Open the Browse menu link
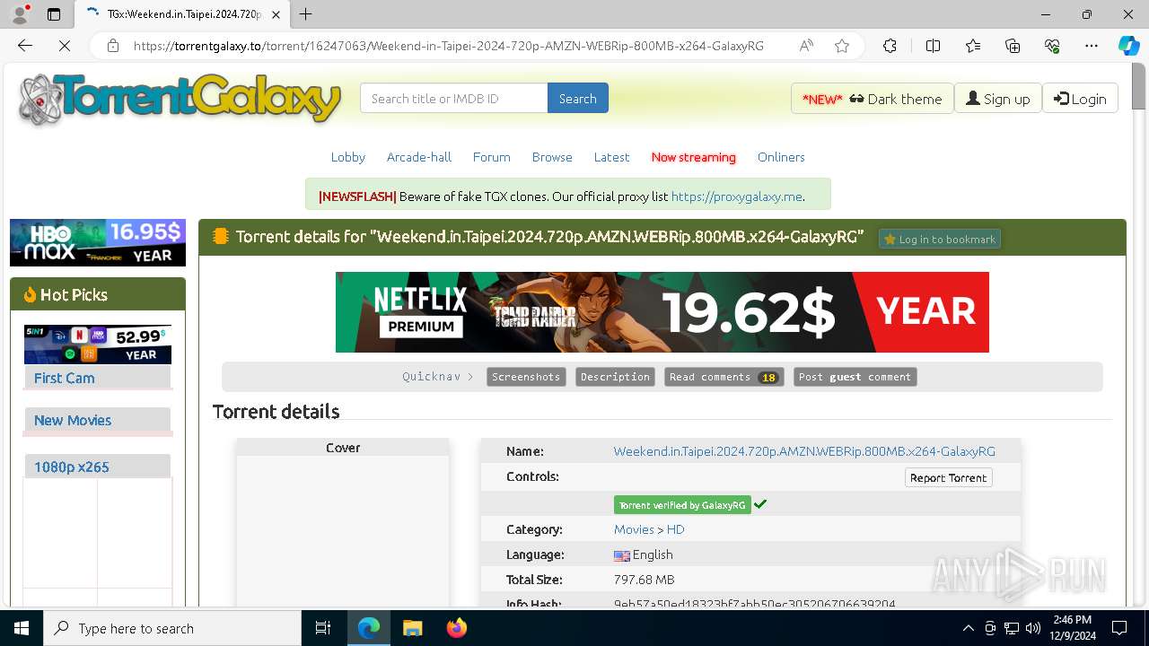The height and width of the screenshot is (646, 1149). (552, 157)
